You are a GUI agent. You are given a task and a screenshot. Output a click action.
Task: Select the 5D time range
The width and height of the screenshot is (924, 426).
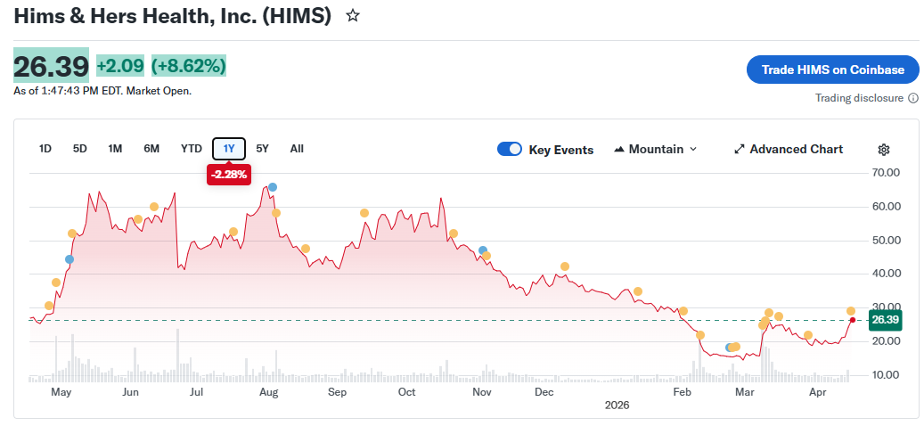click(x=80, y=149)
